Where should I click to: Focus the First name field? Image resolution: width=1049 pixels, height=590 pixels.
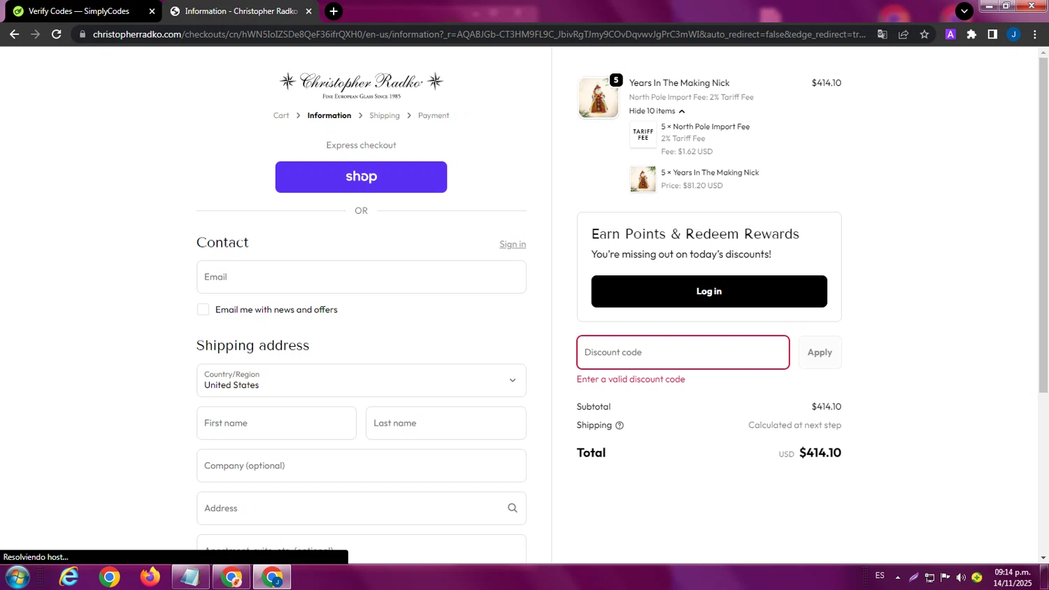click(276, 423)
